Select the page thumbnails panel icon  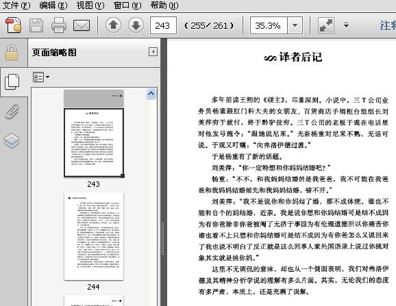point(12,81)
